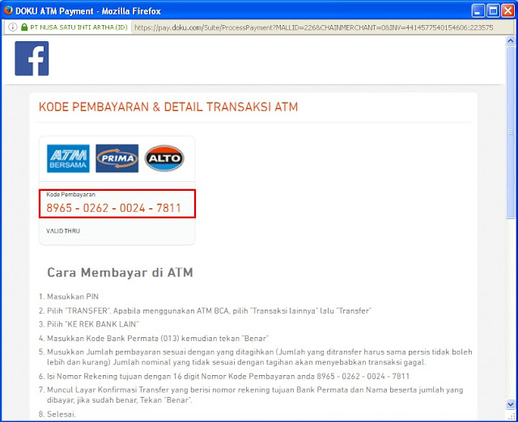
Task: Close the DOKU ATM Payment window
Action: point(507,11)
